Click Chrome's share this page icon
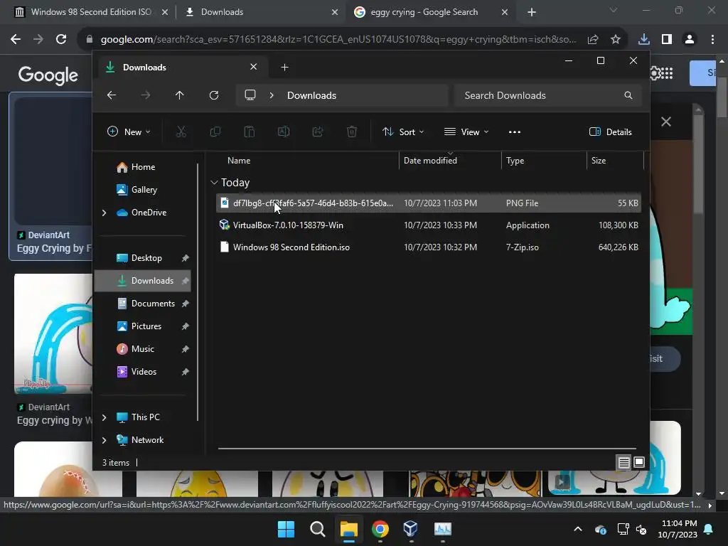This screenshot has height=546, width=728. pyautogui.click(x=593, y=40)
